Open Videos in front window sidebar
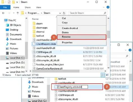133x102 pixels. (x=13, y=53)
